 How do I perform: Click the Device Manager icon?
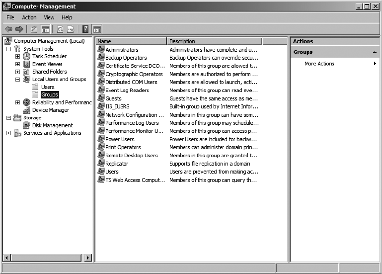click(x=26, y=110)
